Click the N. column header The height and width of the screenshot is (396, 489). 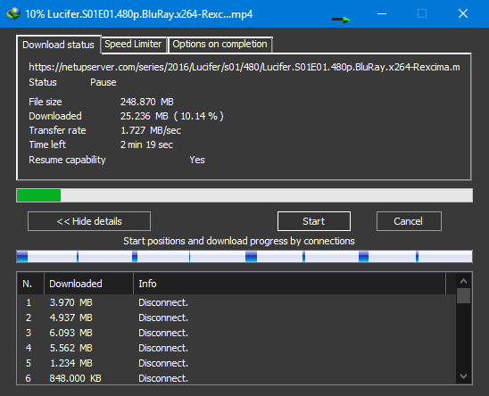tap(30, 284)
